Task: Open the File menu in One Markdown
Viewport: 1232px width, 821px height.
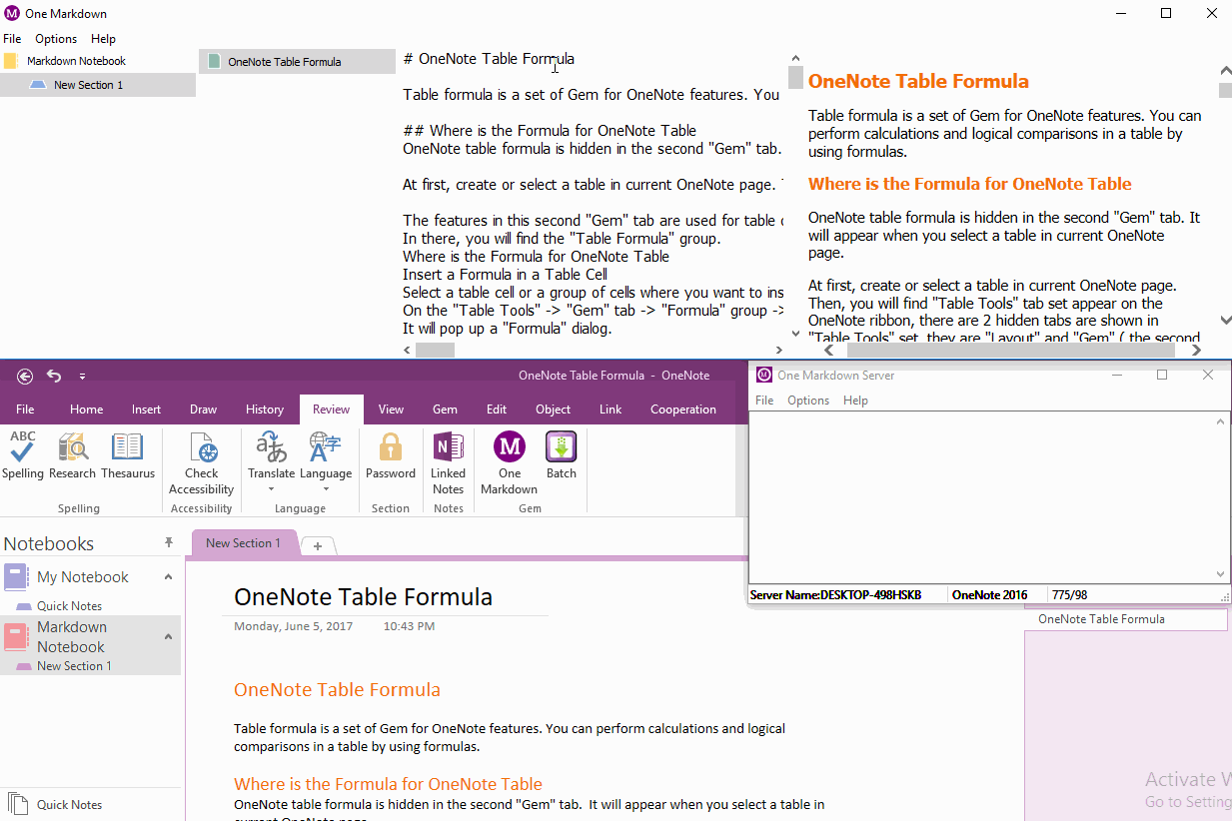Action: [x=12, y=39]
